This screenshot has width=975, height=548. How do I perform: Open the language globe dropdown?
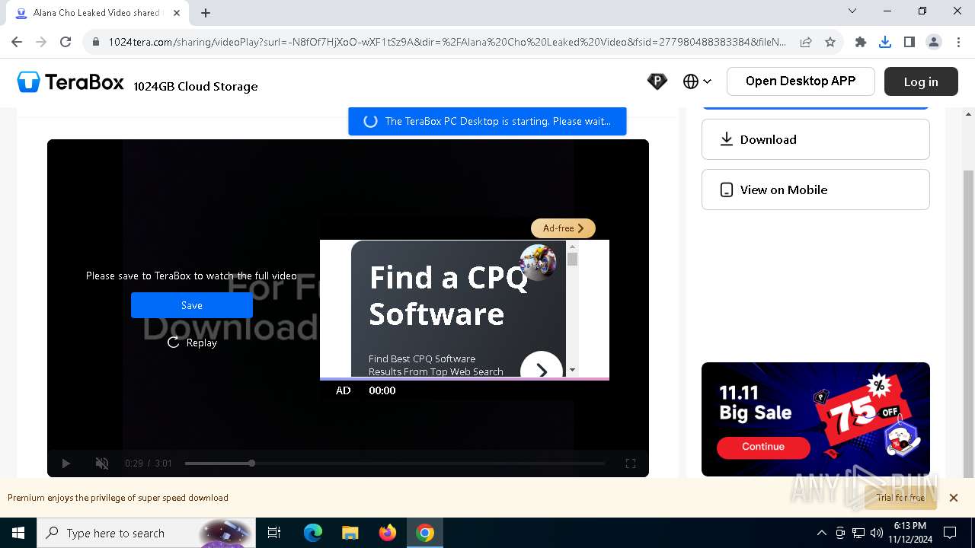(697, 81)
